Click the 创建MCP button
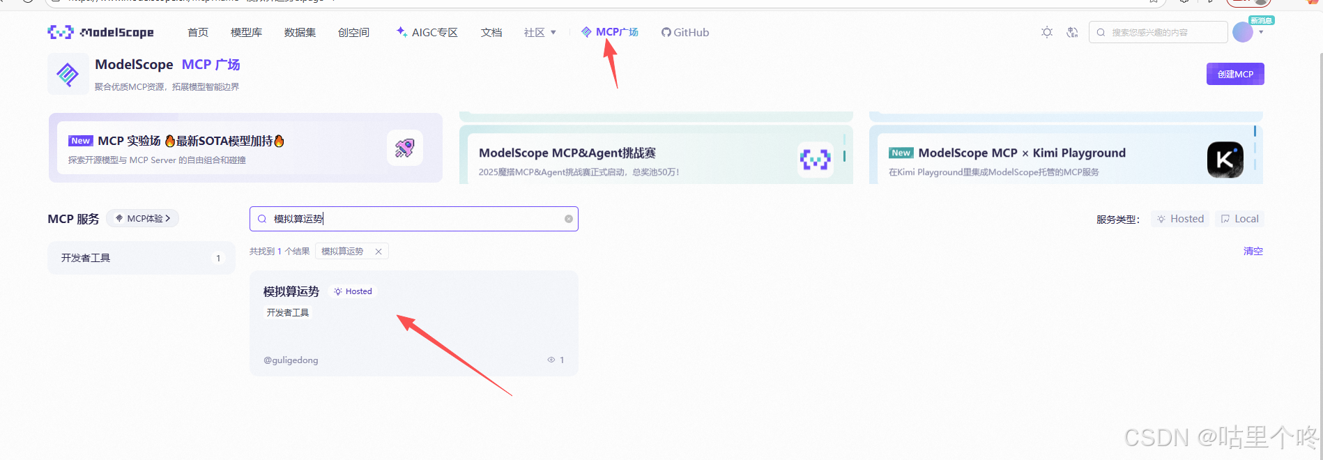This screenshot has width=1323, height=460. point(1235,74)
